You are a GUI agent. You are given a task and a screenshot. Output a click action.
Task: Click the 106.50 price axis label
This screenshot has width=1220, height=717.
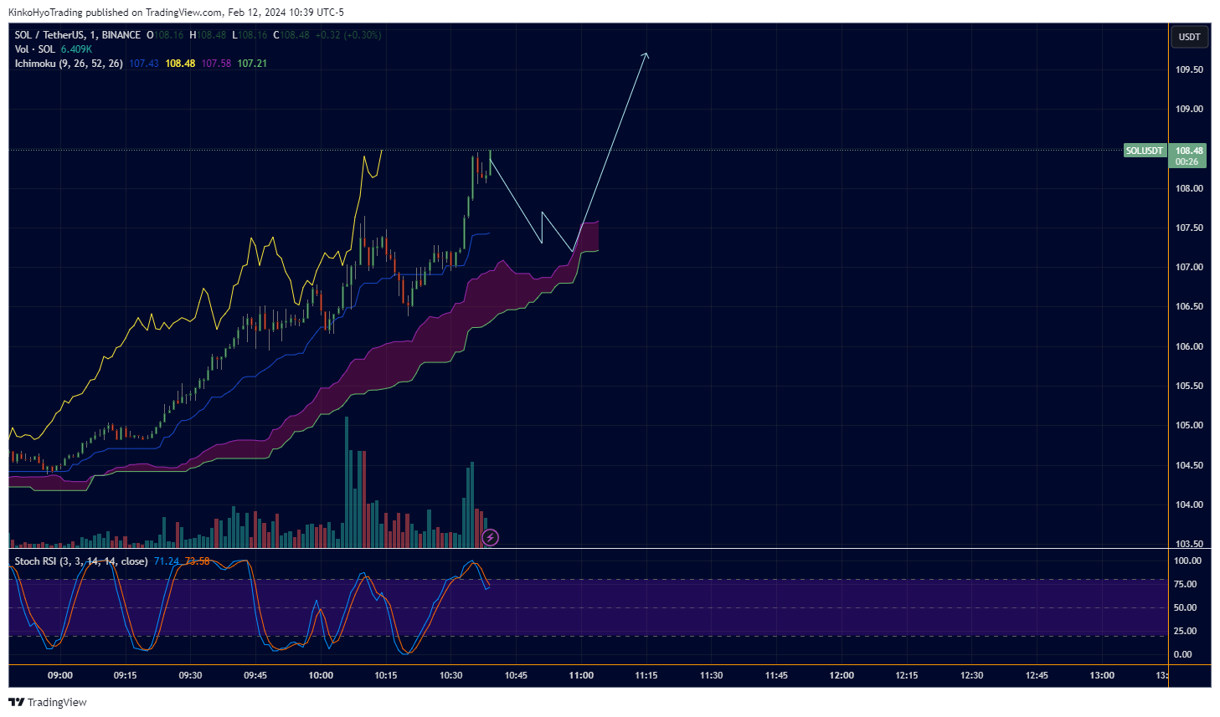[1189, 306]
